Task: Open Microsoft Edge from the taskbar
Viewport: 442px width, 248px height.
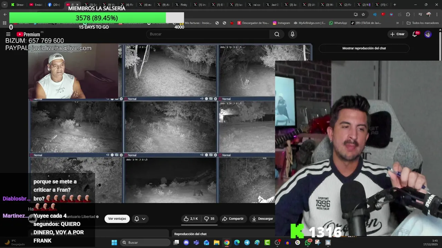Action: (x=237, y=242)
